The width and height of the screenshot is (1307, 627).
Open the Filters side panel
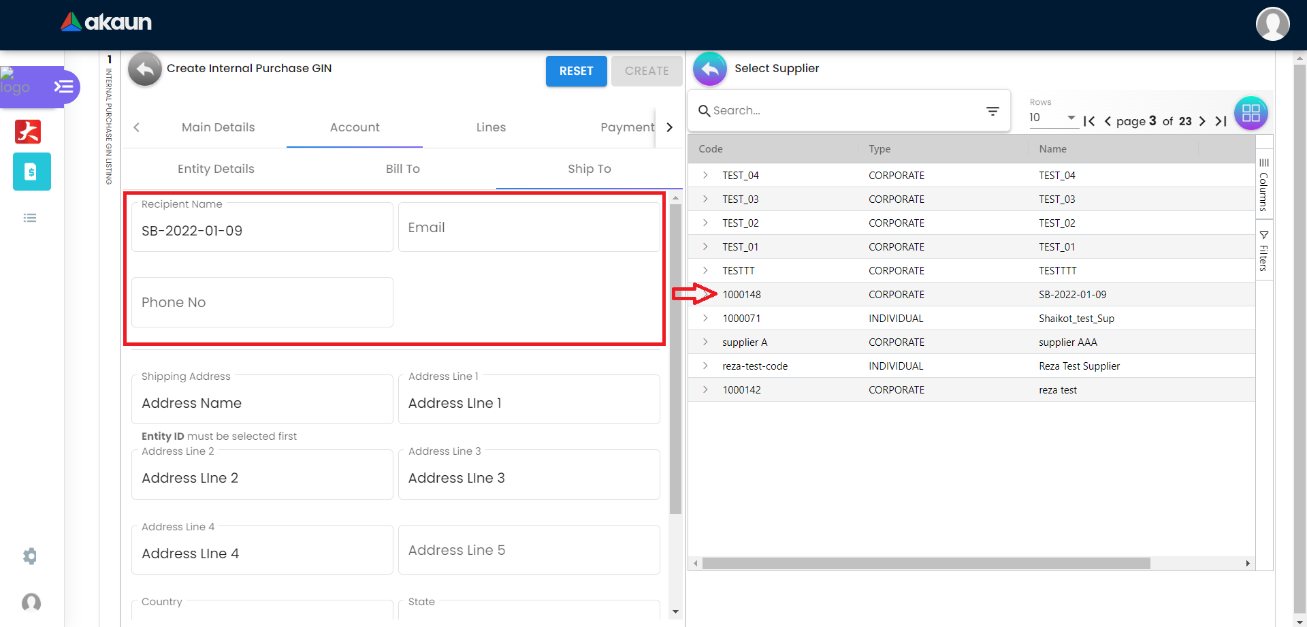(x=1263, y=251)
